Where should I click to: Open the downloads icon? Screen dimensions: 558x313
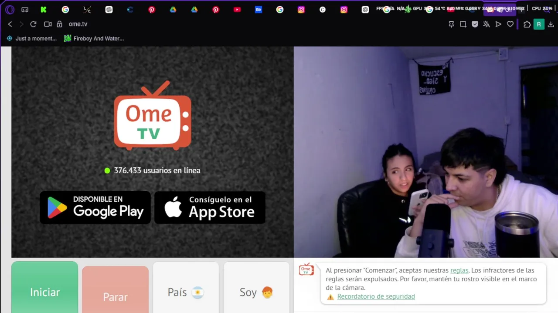551,24
